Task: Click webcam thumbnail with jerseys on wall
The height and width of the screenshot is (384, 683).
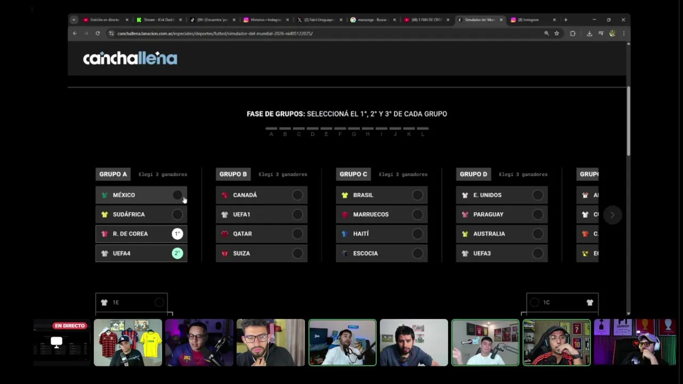Action: pos(128,342)
